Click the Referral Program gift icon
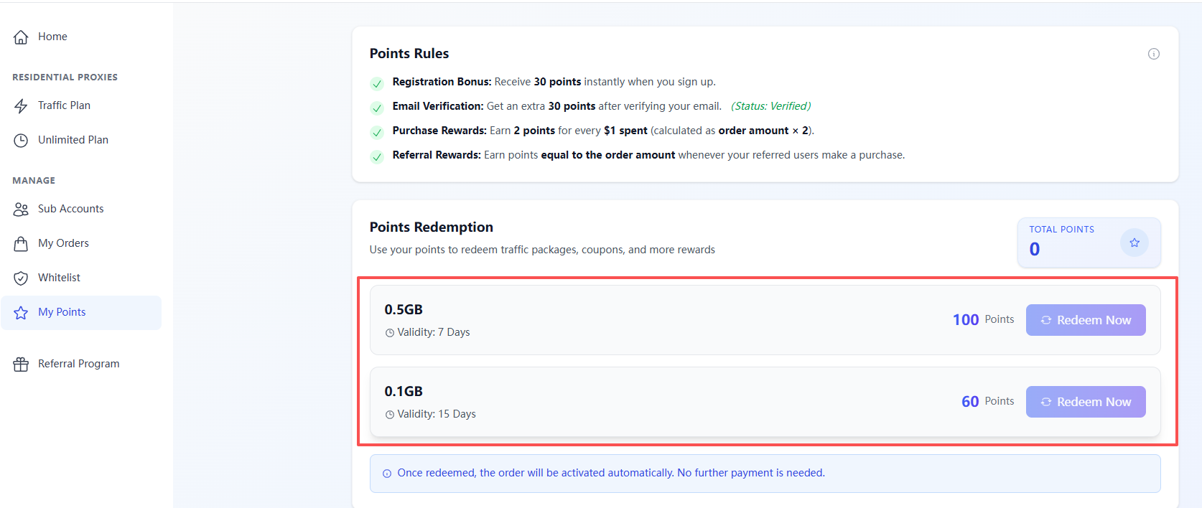 (x=21, y=364)
